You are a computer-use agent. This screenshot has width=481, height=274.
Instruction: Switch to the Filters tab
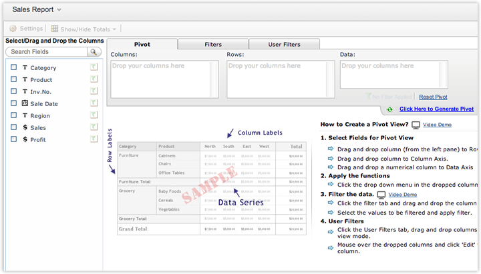[x=213, y=44]
